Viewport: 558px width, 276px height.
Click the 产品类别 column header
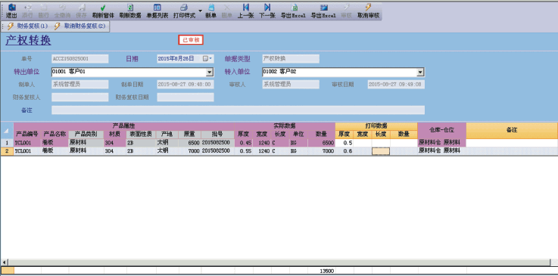86,135
